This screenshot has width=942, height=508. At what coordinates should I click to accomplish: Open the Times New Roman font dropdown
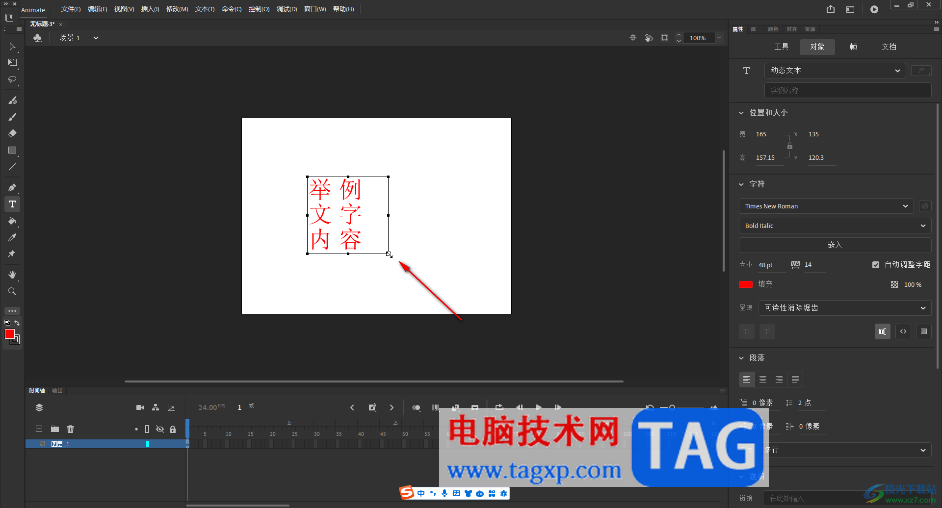826,206
